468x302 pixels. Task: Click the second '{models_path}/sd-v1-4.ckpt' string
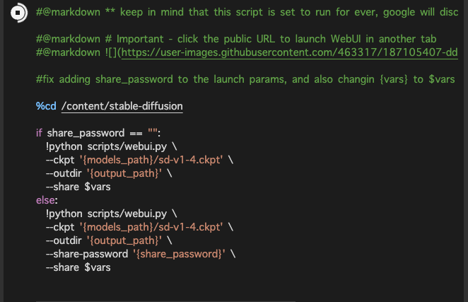[x=151, y=227]
